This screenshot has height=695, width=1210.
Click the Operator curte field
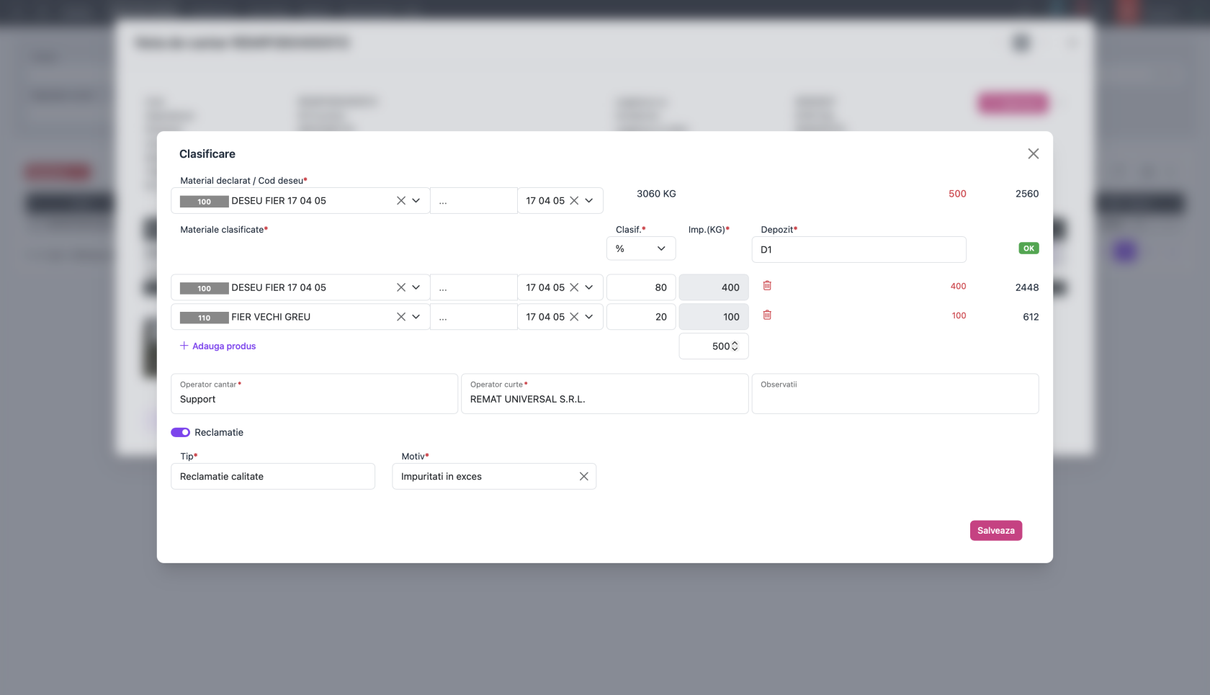(x=604, y=393)
